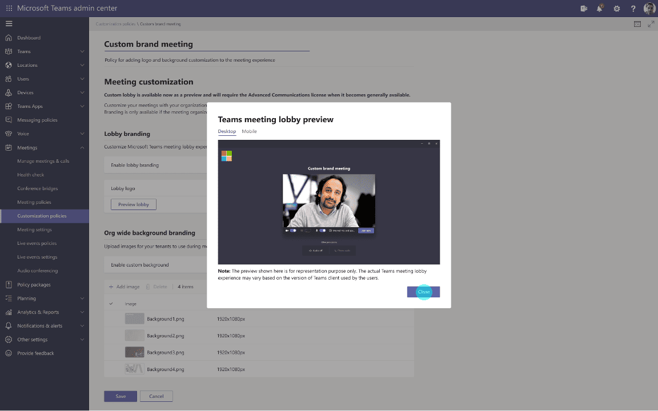Click the Teams Apps icon
The width and height of the screenshot is (658, 411).
[x=9, y=106]
